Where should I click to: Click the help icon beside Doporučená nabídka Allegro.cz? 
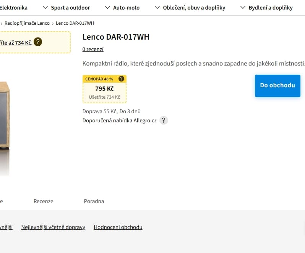pyautogui.click(x=164, y=120)
